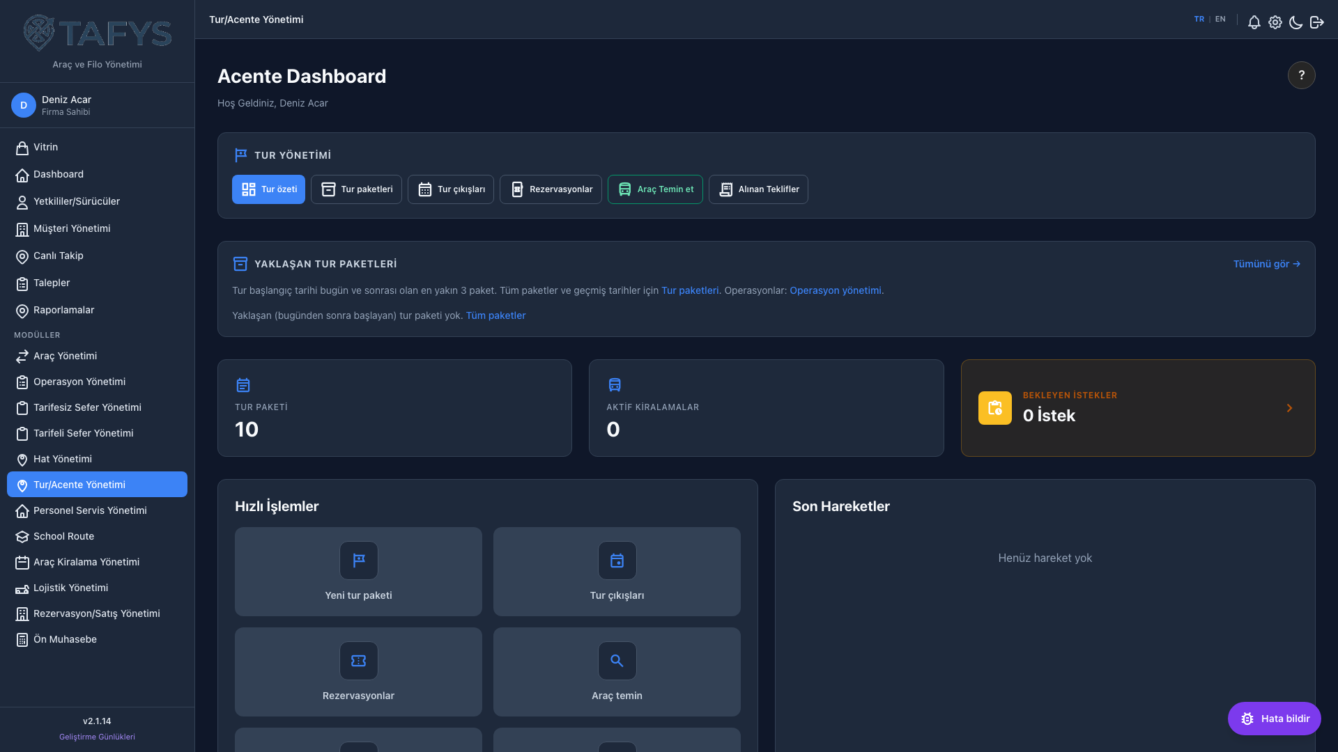Screen dimensions: 1338x752
Task: Go to Dashboard in sidebar
Action: (97, 175)
